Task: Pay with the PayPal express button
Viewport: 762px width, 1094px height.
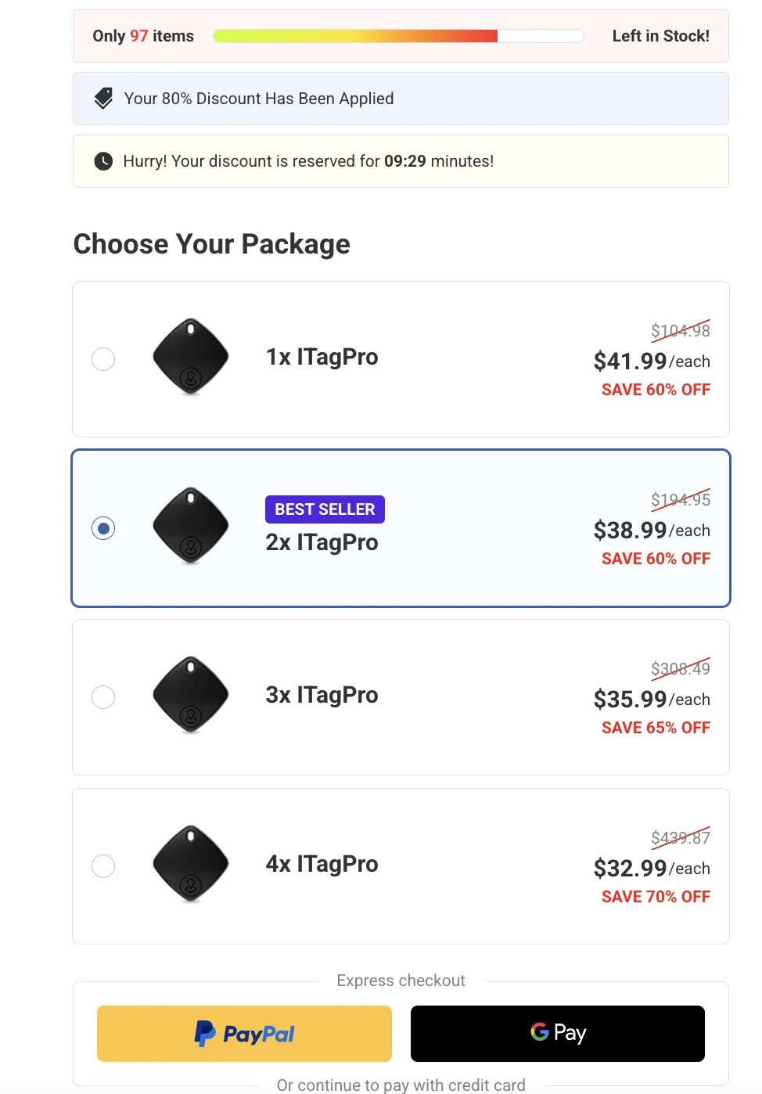Action: pos(244,1034)
